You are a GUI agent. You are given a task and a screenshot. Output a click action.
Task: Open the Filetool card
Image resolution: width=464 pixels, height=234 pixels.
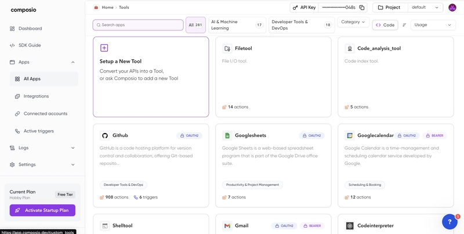(273, 77)
